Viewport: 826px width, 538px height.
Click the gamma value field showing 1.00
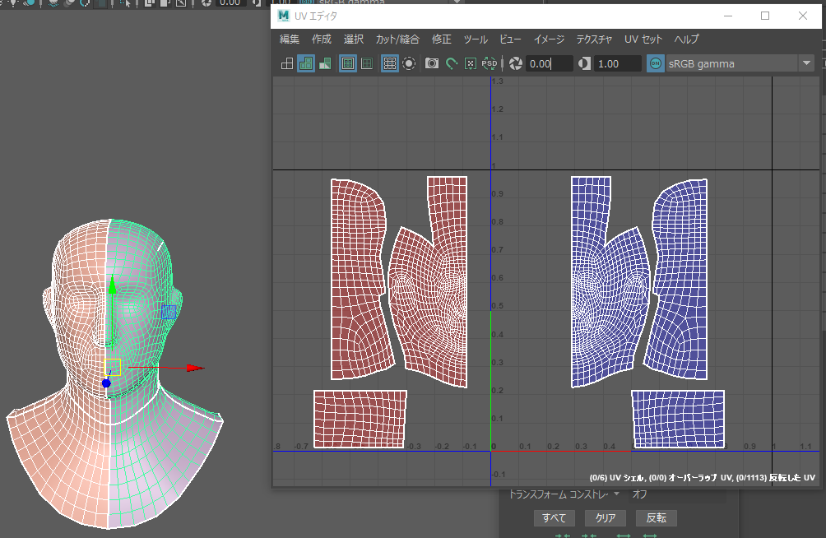click(617, 63)
